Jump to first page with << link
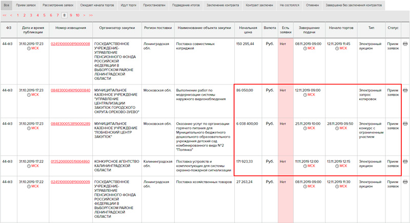410x223 pixels. tap(5, 15)
